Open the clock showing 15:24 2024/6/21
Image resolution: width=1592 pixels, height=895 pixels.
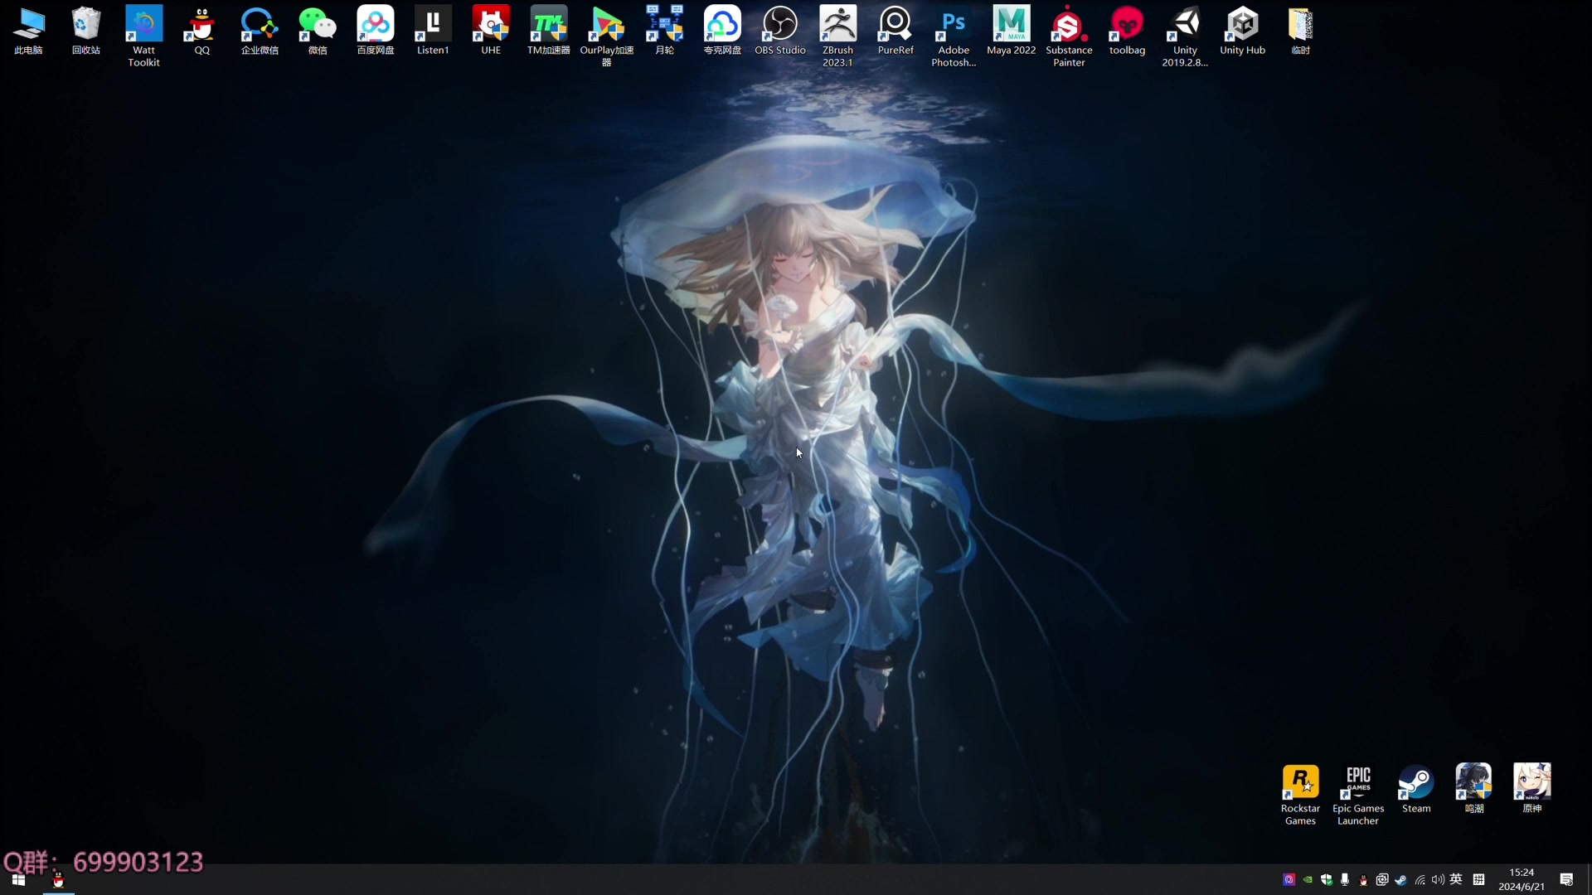tap(1522, 880)
